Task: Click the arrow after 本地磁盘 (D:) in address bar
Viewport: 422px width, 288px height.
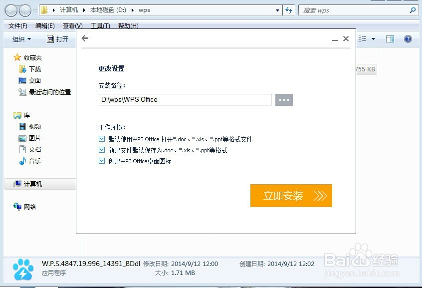Action: (133, 10)
